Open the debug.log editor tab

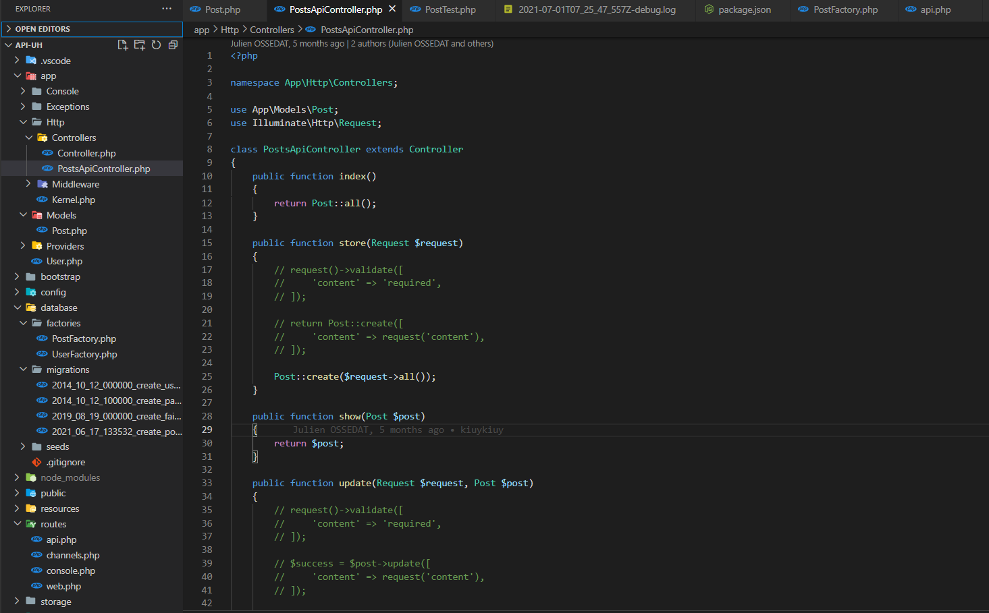pyautogui.click(x=597, y=9)
